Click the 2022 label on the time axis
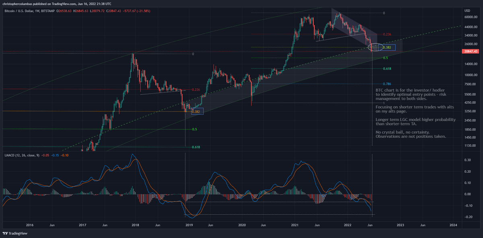Screen dimensions: 483x238 [x=347, y=225]
